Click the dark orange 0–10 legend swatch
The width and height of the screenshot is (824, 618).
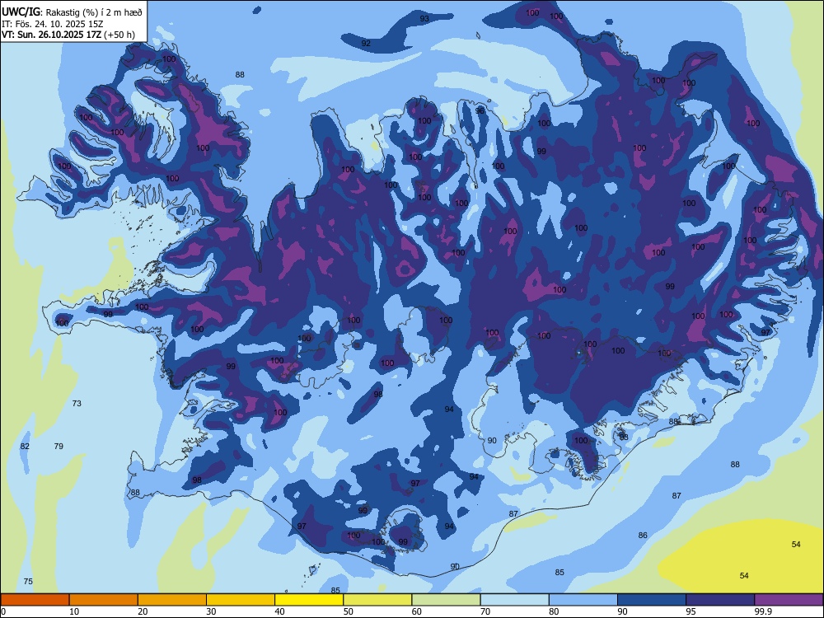(x=35, y=600)
